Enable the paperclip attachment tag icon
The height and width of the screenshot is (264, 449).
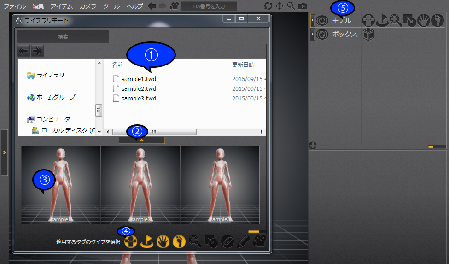[x=227, y=241]
